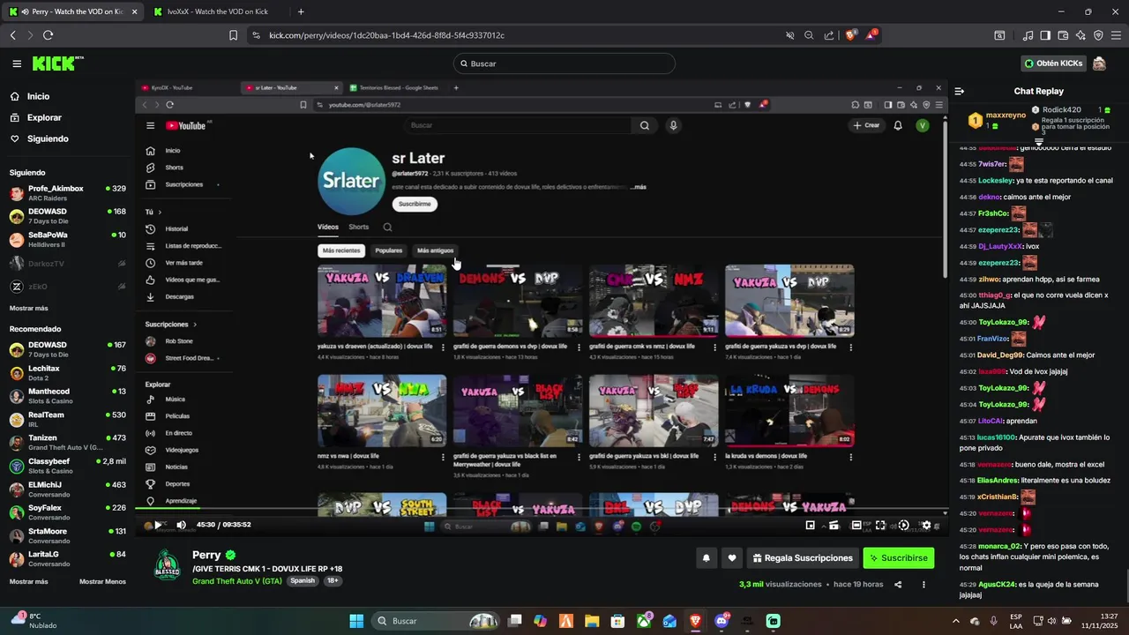This screenshot has height=635, width=1129.
Task: Open SeBaPoWa channel in sidebar
Action: click(67, 239)
